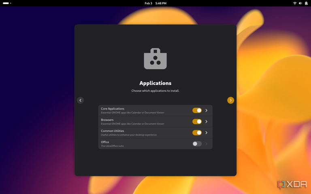Go to the next setup page
311x194 pixels.
[x=230, y=100]
